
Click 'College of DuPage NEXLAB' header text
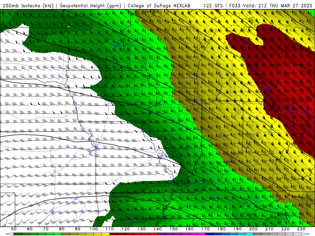click(159, 6)
